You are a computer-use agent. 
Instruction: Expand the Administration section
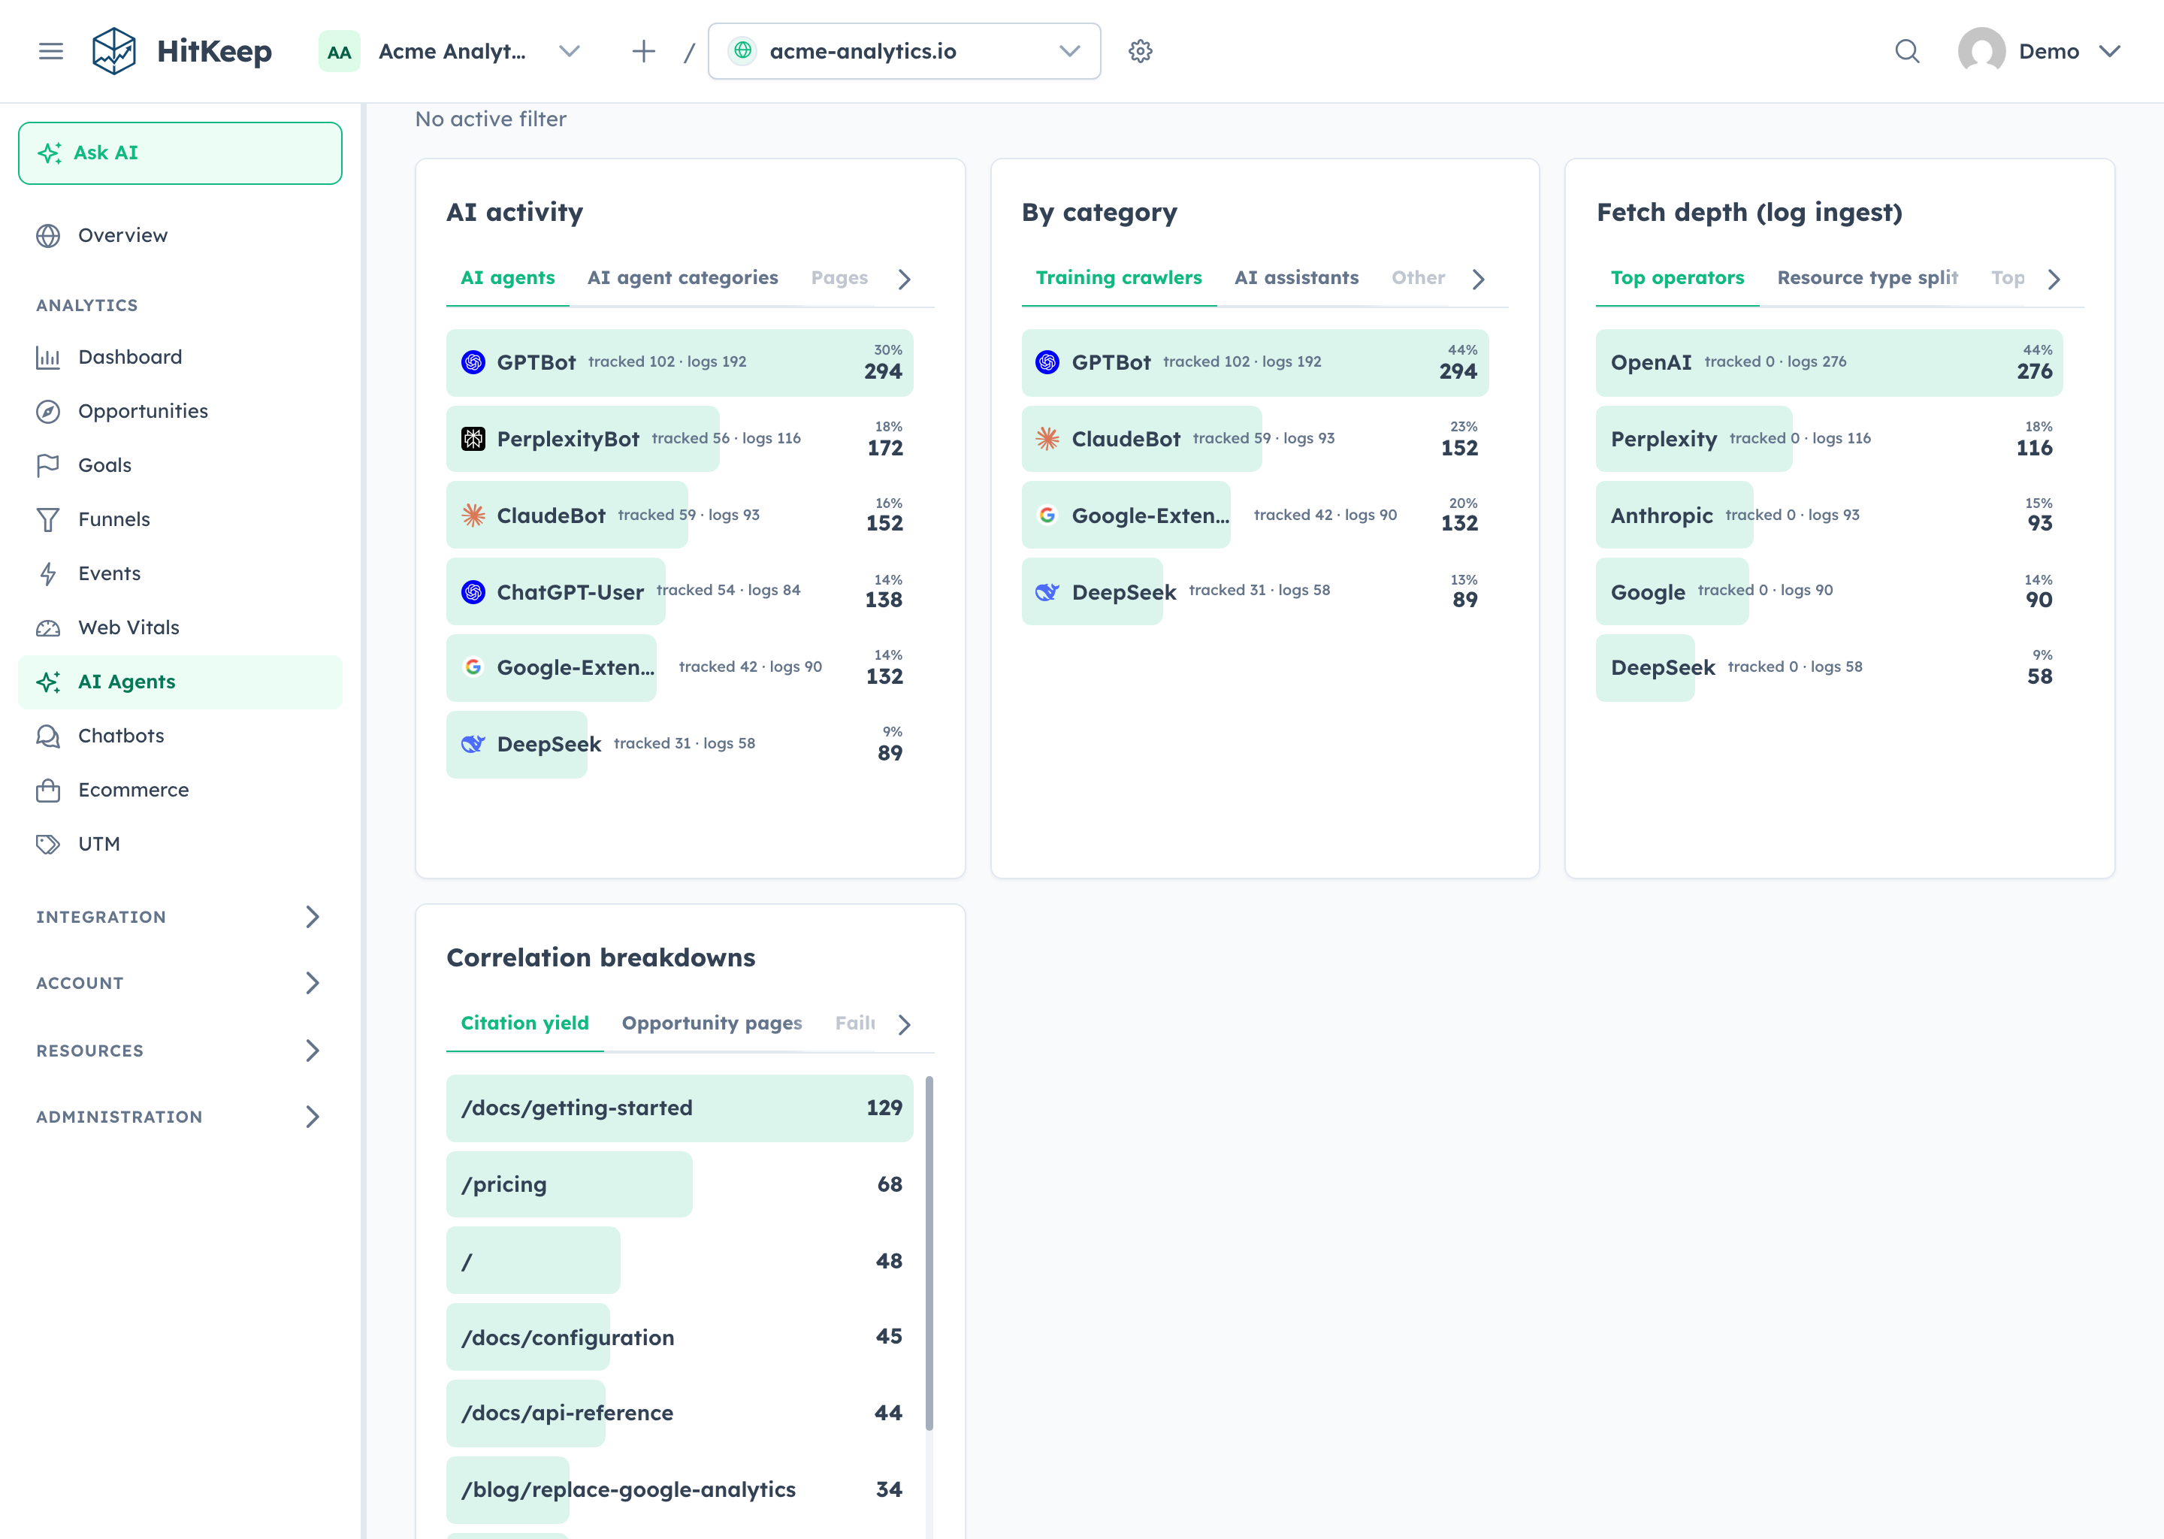point(180,1117)
